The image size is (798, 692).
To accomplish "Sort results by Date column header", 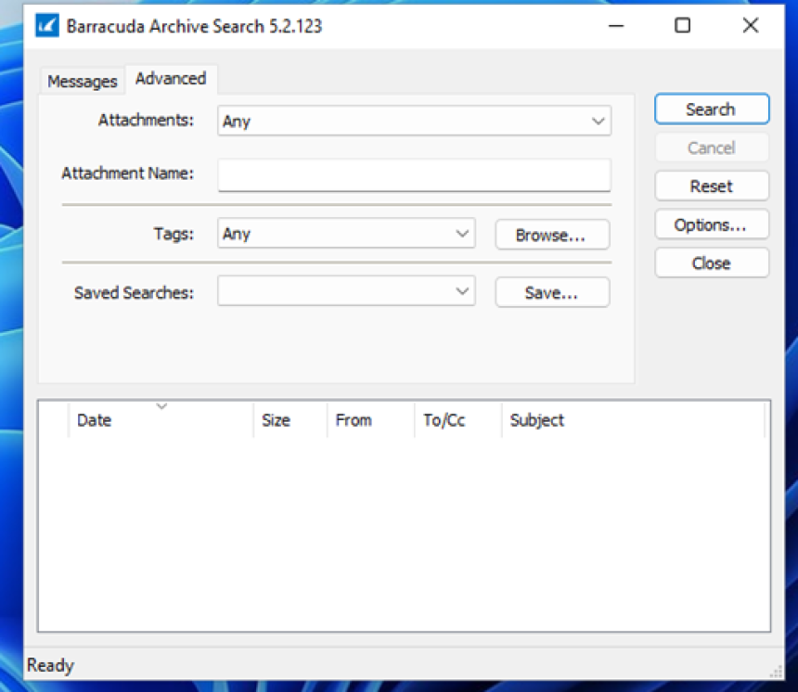I will [161, 420].
